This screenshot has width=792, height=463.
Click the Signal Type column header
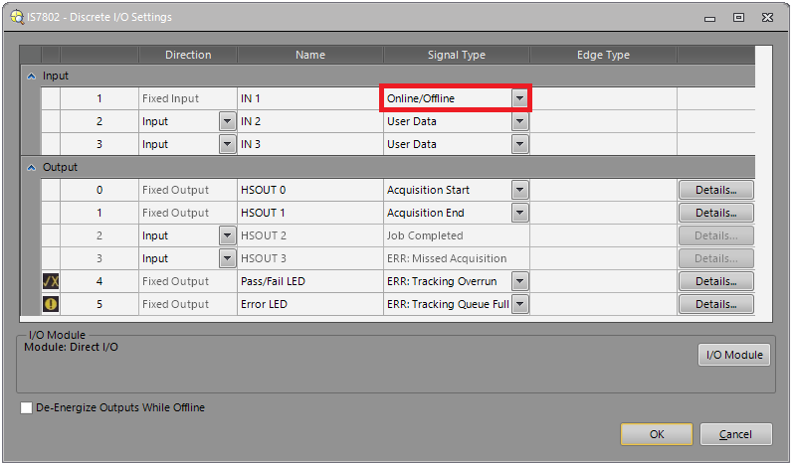tap(456, 55)
